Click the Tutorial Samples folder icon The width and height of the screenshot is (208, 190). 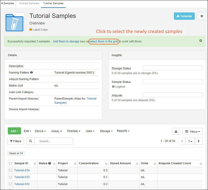coord(15,22)
